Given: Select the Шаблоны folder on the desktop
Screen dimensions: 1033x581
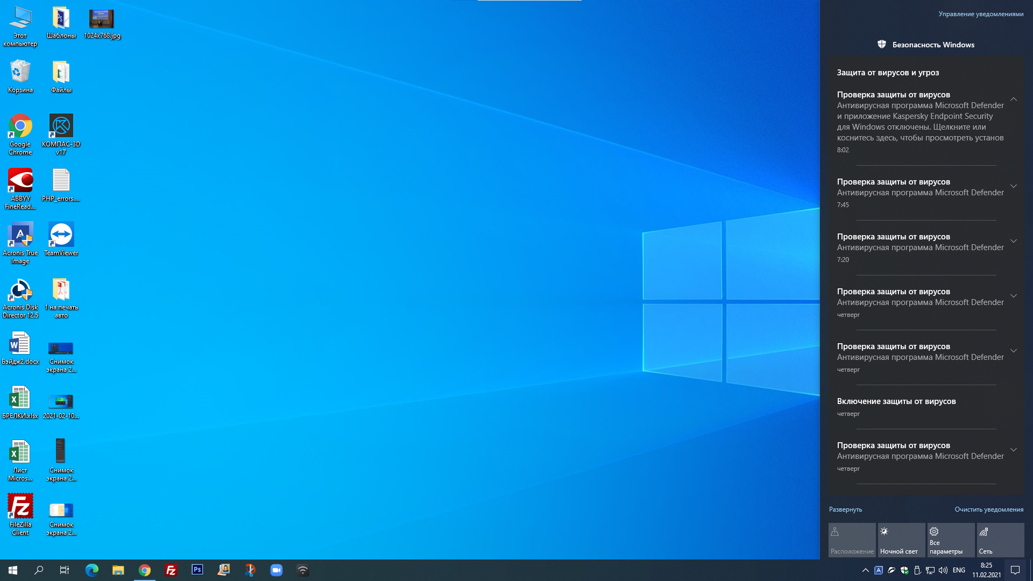Looking at the screenshot, I should (61, 23).
